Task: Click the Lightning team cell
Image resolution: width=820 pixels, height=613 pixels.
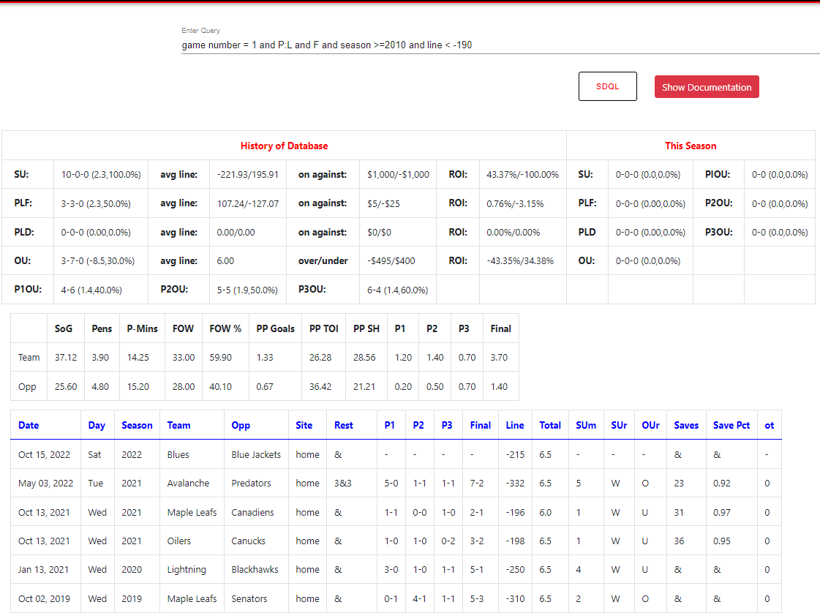Action: (x=187, y=570)
